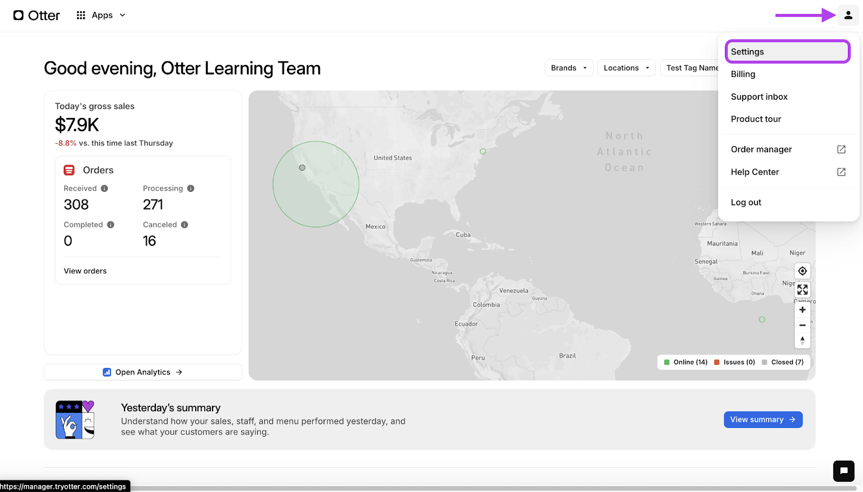
Task: Click the Received orders info tooltip
Action: point(105,188)
